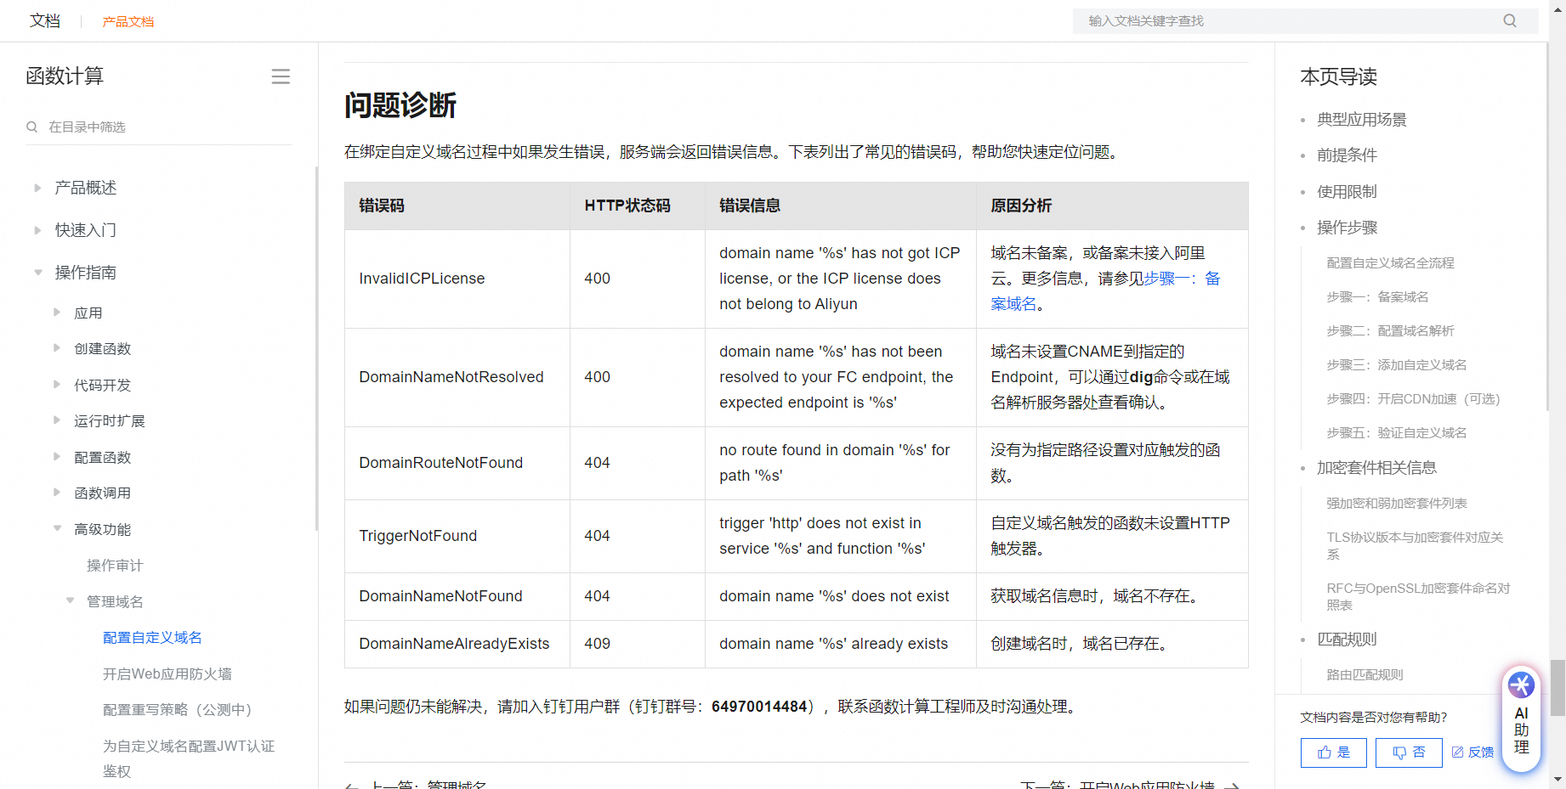Click the search magnifier icon in top bar

1510,20
